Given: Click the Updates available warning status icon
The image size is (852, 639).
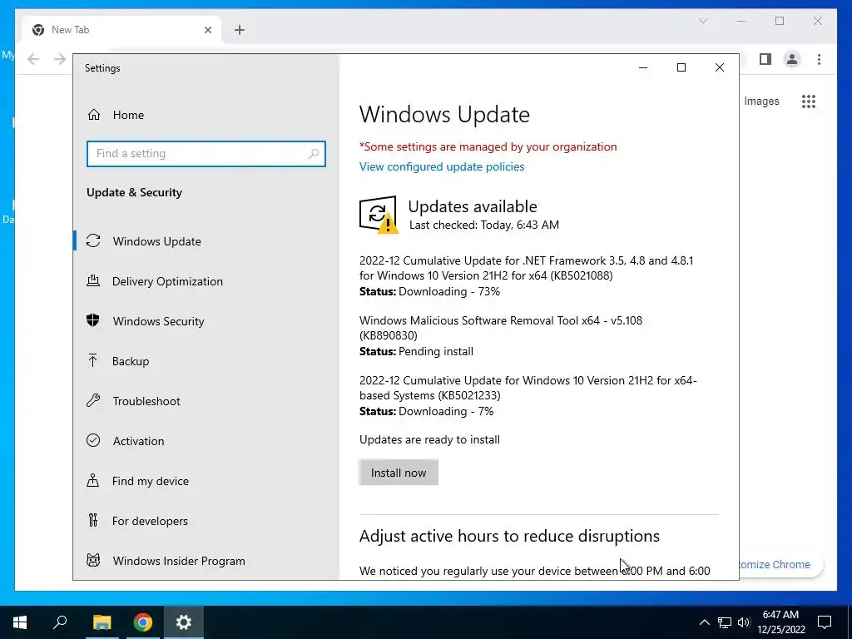Looking at the screenshot, I should pos(379,215).
